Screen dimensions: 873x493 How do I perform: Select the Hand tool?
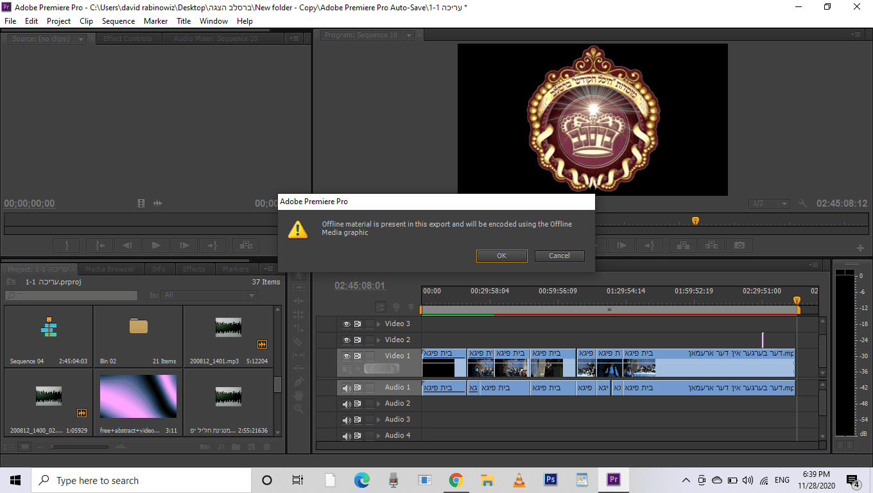(298, 395)
